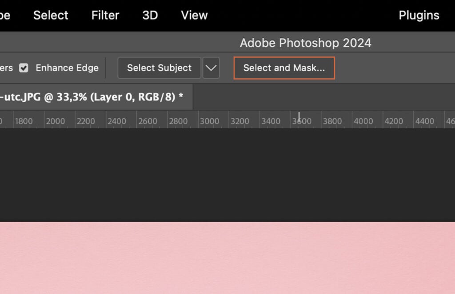Open the Select Subject options dropdown arrow
Viewport: 455px width, 294px height.
tap(211, 68)
